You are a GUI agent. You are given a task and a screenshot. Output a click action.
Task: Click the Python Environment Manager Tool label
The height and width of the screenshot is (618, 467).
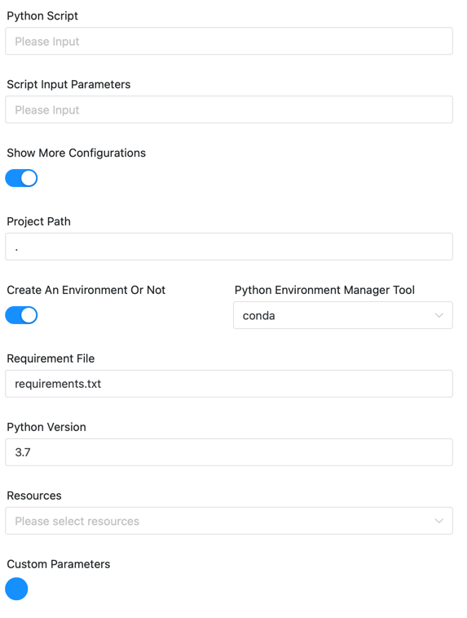click(x=324, y=290)
